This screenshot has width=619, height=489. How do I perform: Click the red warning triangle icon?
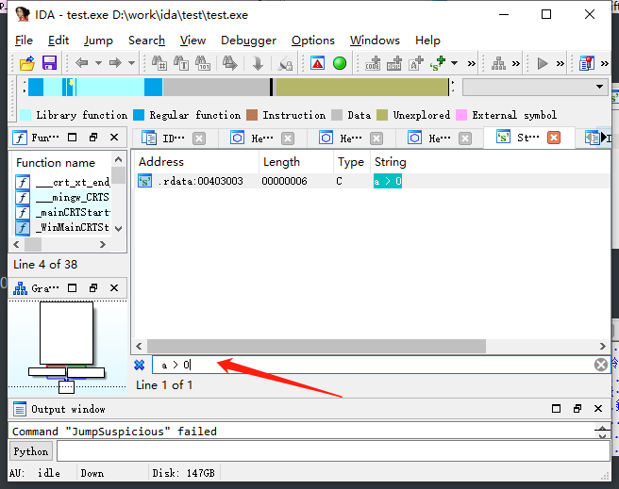pos(317,63)
